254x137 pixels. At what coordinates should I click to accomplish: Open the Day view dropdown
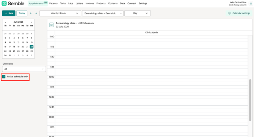137,13
